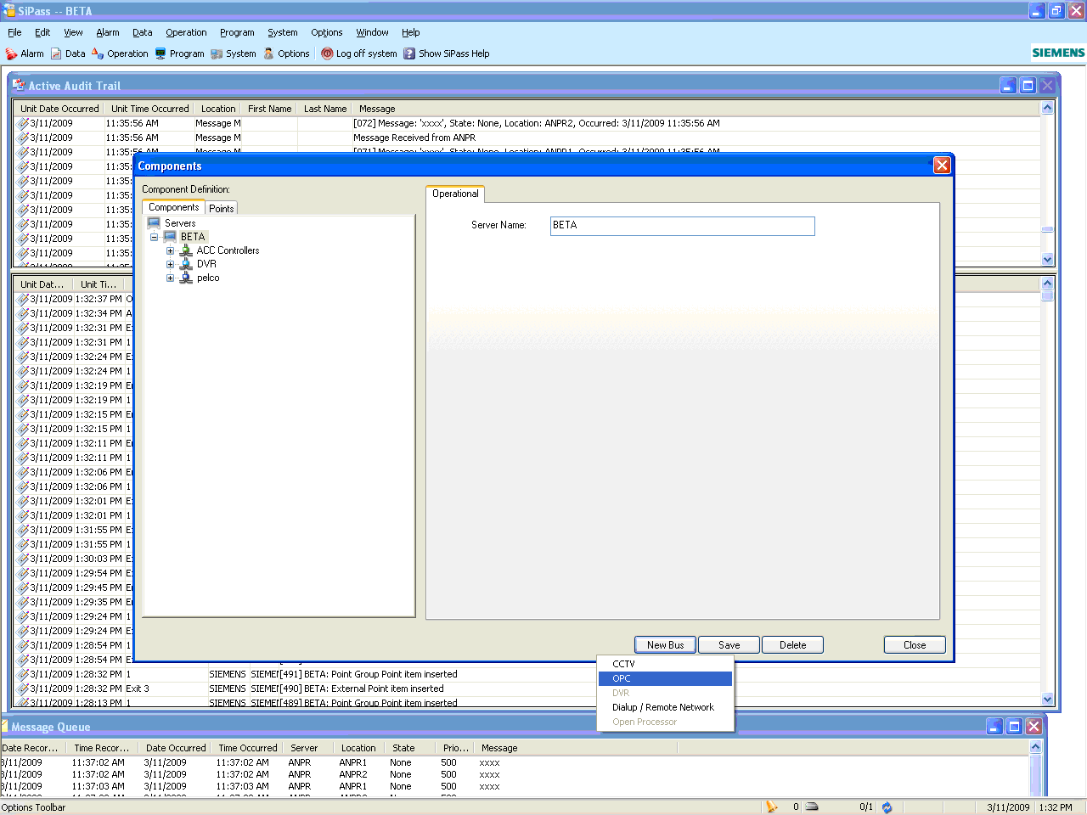Open the Operation menu in menu bar

coord(186,32)
